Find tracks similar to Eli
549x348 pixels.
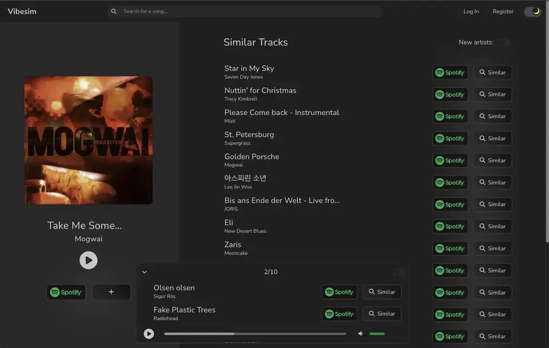pyautogui.click(x=493, y=227)
